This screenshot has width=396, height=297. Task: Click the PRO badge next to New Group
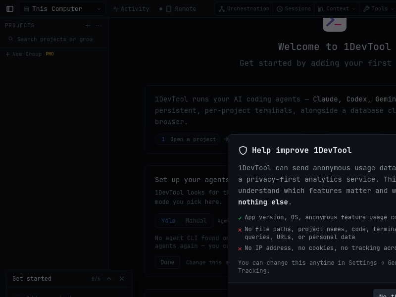tap(50, 54)
